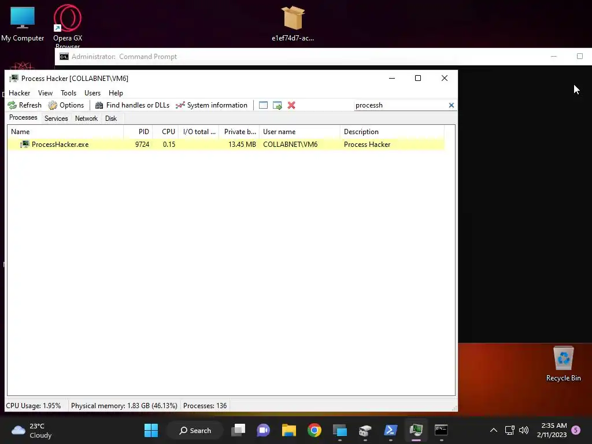Open the View menu
Screen dimensions: 592x444
[45, 93]
